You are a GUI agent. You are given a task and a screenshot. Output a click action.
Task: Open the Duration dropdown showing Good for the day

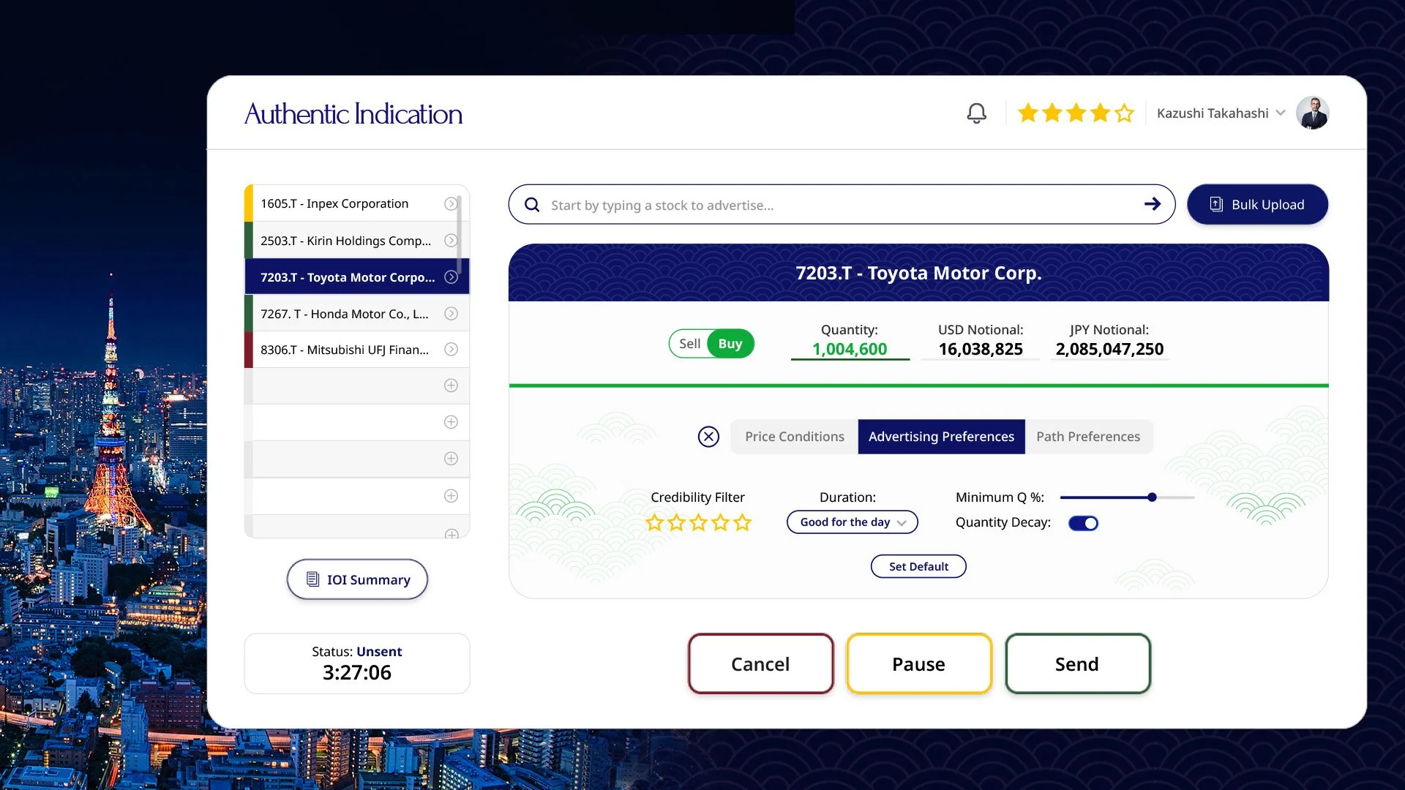tap(852, 522)
